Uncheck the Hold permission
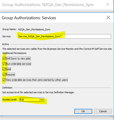The height and width of the screenshot is (120, 114). point(4,69)
